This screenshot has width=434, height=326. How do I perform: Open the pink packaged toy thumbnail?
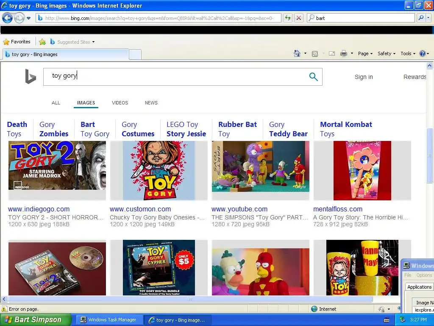(362, 171)
